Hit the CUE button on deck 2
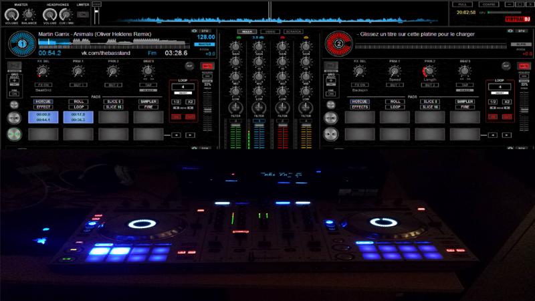 (x=331, y=118)
